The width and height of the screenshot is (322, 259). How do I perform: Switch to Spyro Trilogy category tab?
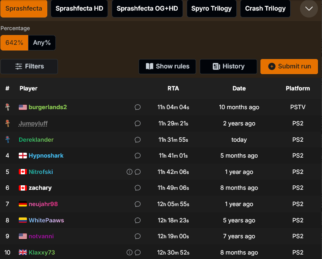212,9
